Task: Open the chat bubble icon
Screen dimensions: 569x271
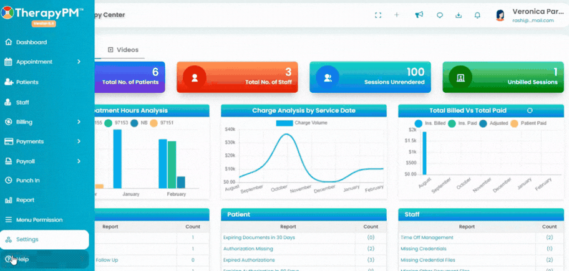Action: (440, 15)
